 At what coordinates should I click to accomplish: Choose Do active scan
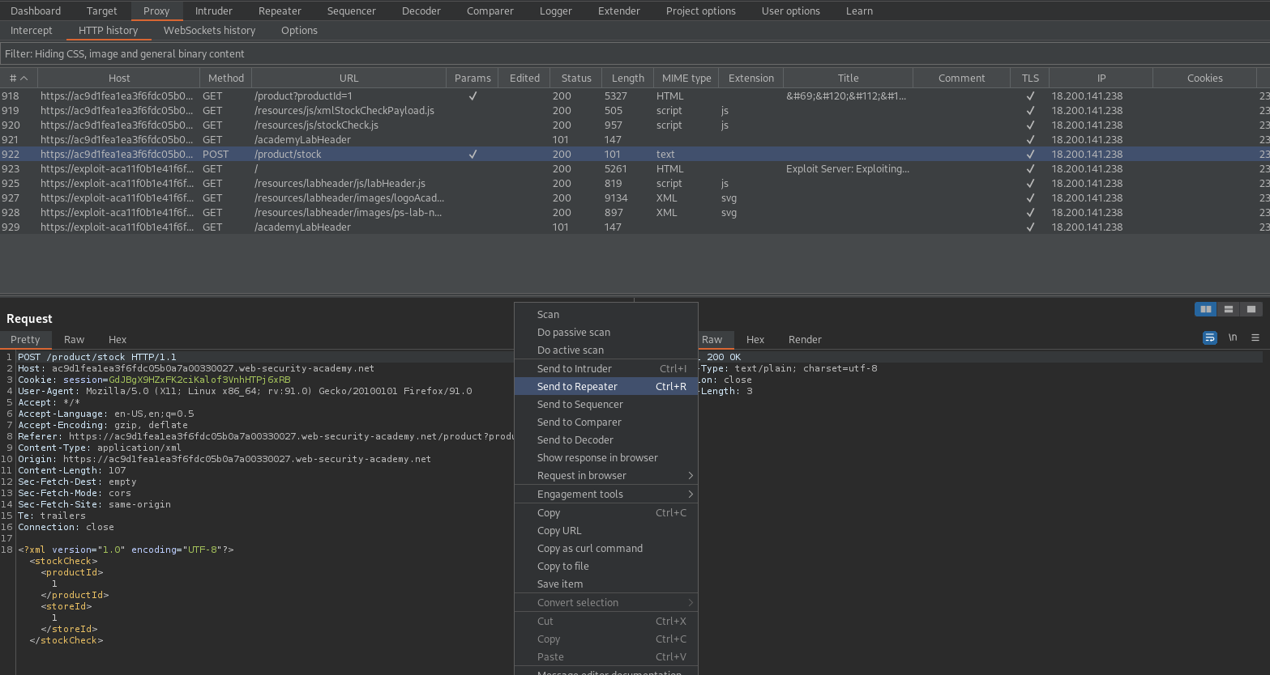[x=606, y=350]
